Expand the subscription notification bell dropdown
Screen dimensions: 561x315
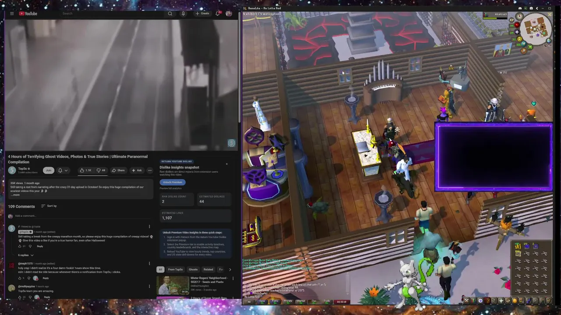[x=63, y=170]
